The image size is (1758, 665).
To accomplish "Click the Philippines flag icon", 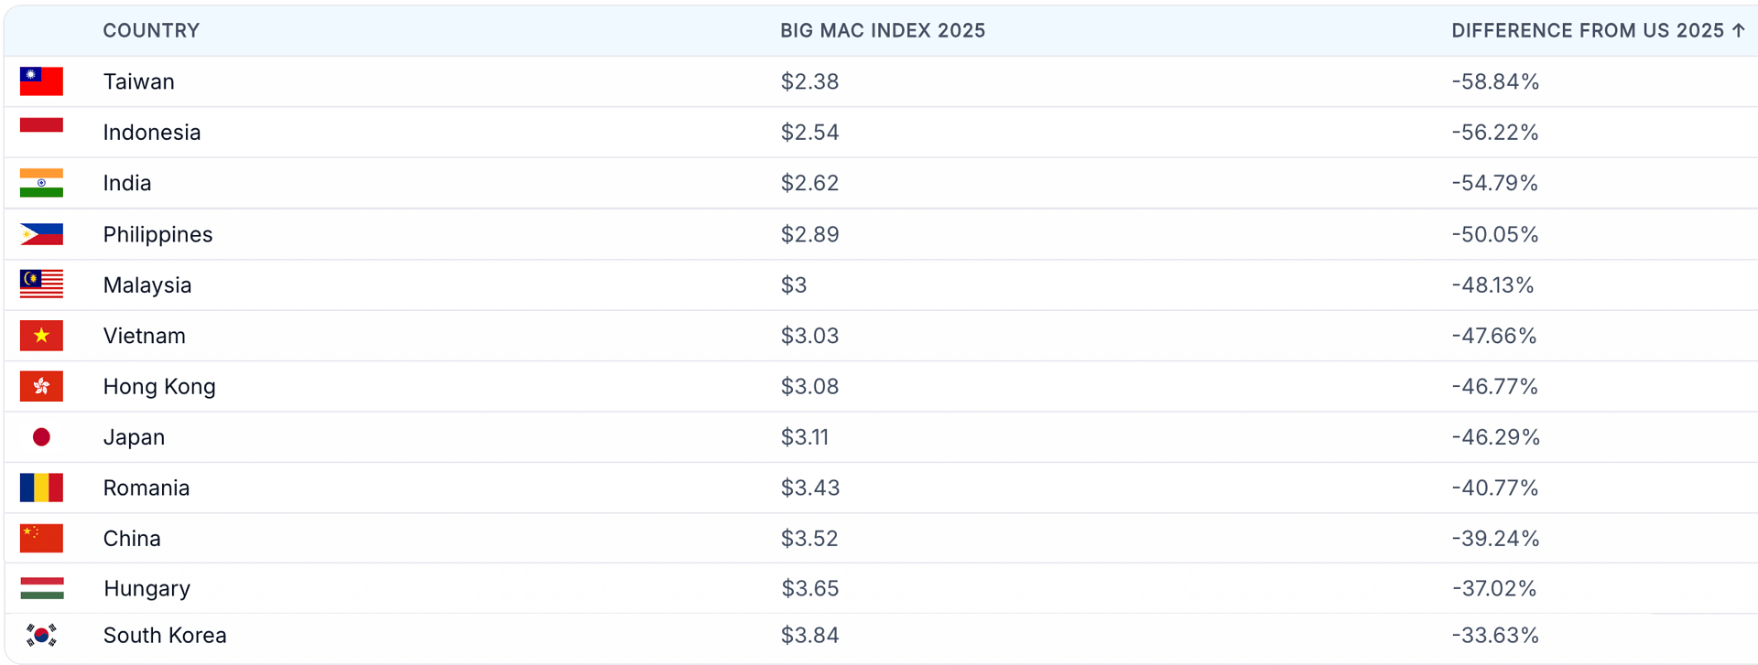I will pos(41,234).
